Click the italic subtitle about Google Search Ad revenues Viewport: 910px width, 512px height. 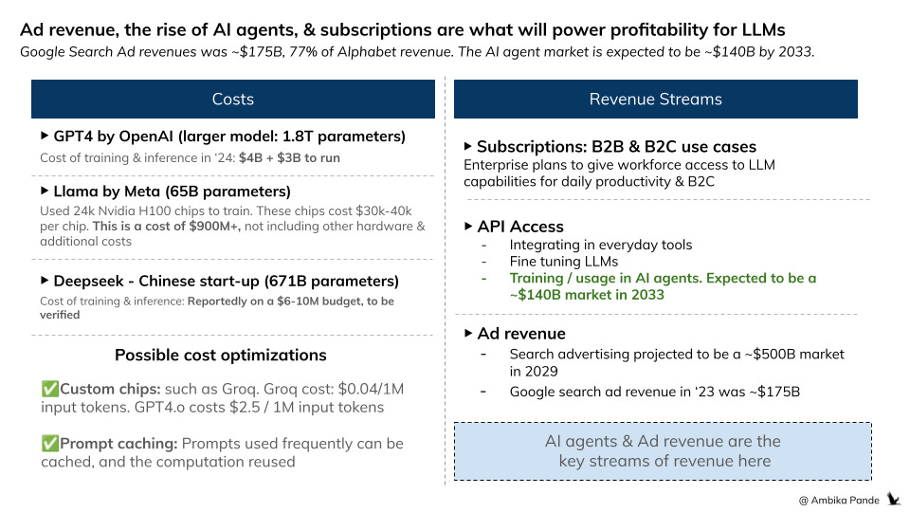pos(417,51)
